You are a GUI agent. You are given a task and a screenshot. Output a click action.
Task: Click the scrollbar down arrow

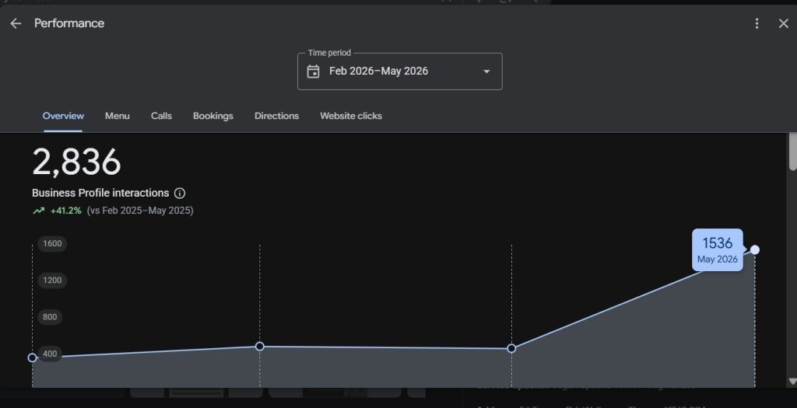click(792, 382)
